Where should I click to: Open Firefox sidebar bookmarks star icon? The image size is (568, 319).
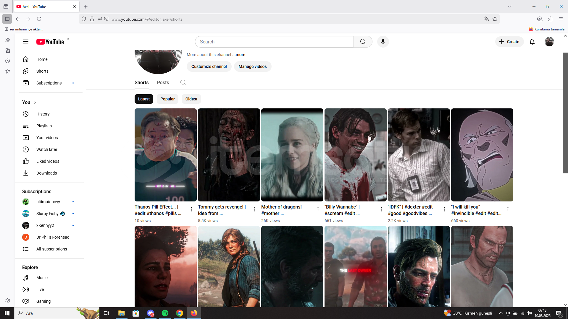(8, 71)
